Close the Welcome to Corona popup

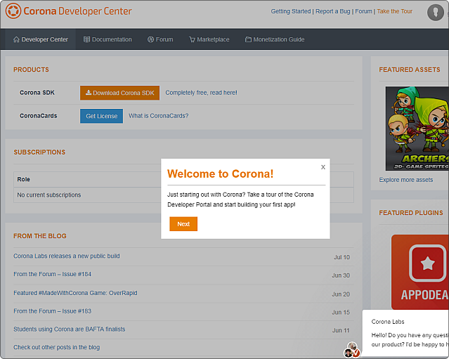tap(323, 167)
